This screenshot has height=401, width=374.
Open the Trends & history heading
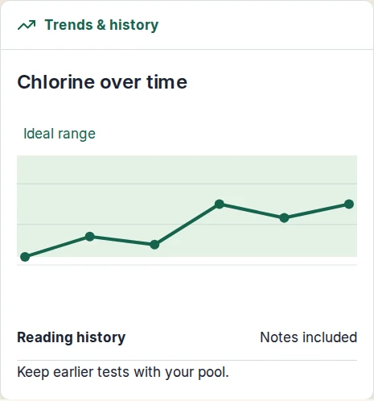tap(101, 25)
